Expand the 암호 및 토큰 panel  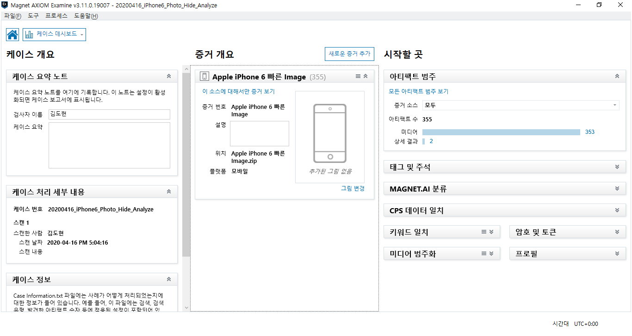point(617,232)
